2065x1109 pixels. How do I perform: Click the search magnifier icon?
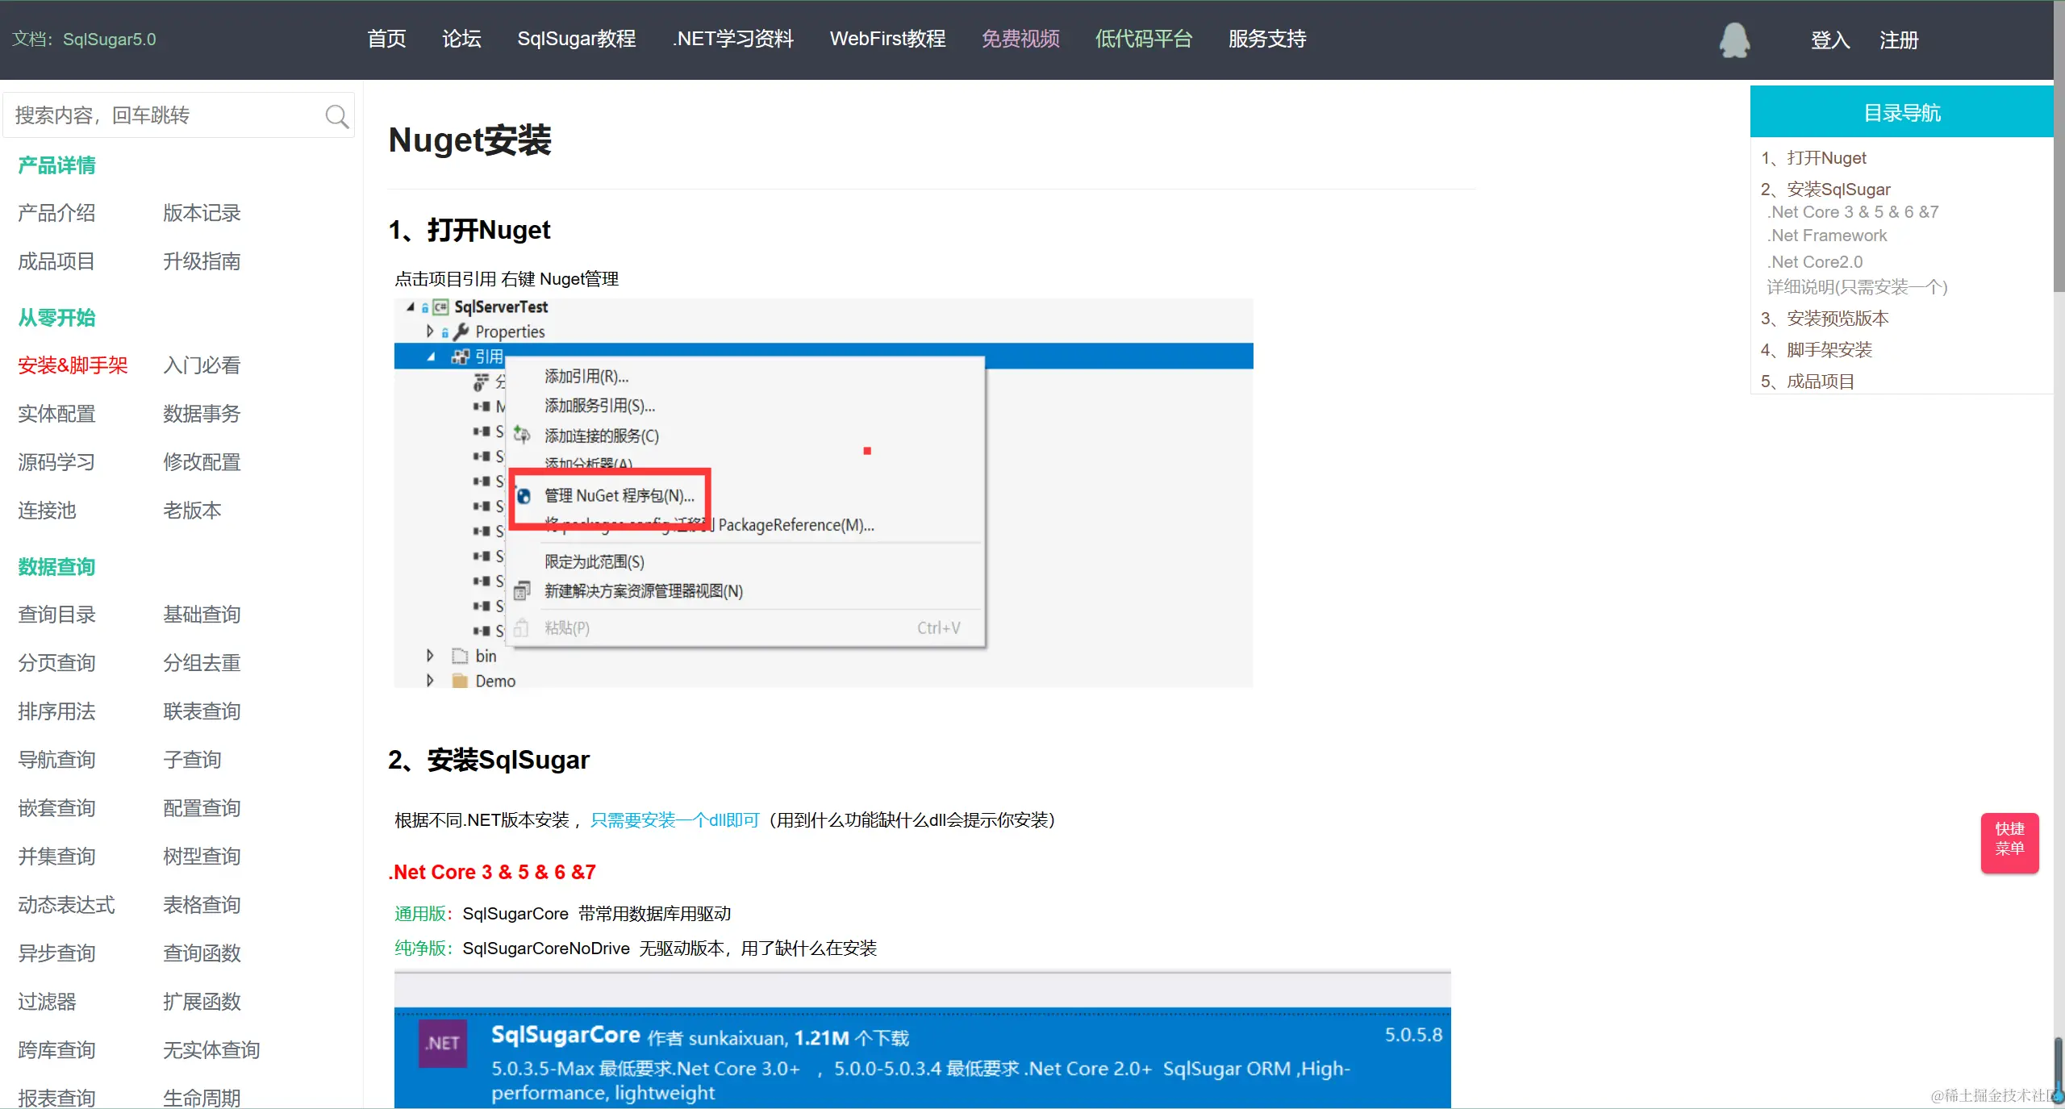click(336, 116)
